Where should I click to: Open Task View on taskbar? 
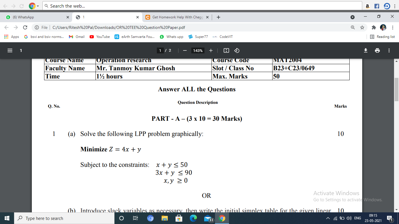coord(136,218)
